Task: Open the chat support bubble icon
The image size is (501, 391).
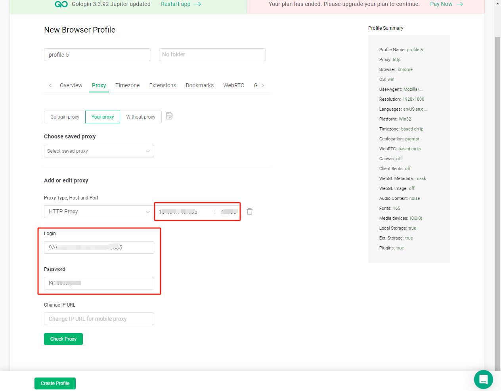Action: 484,379
